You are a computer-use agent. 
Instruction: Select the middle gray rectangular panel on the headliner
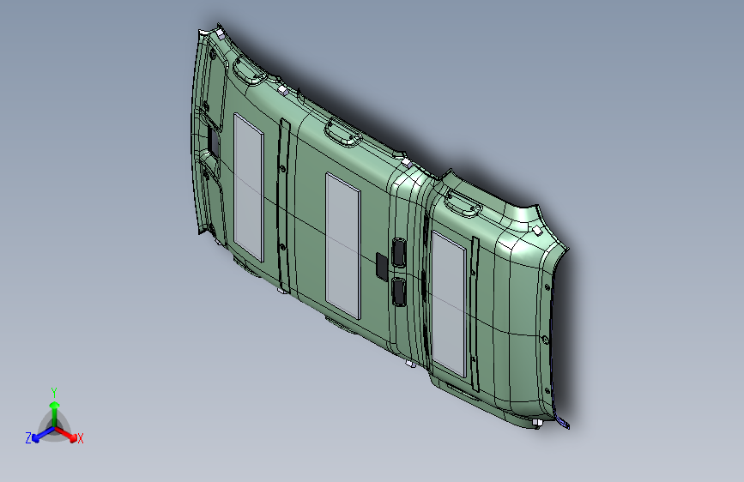click(342, 246)
